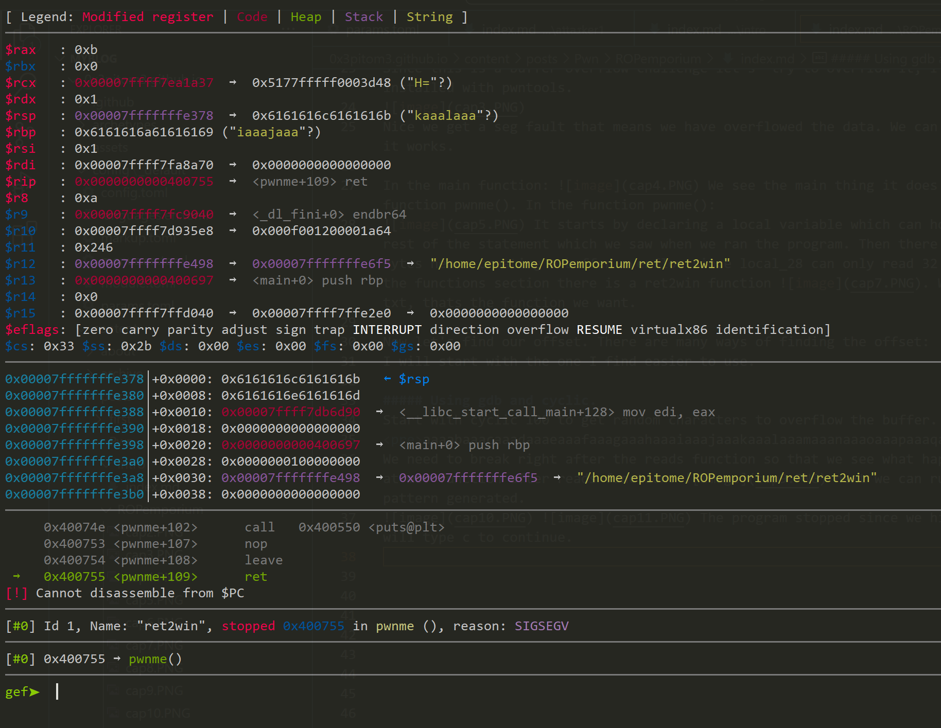
Task: Select the "kaaalaaa" string beside $rsp register
Action: pos(445,116)
